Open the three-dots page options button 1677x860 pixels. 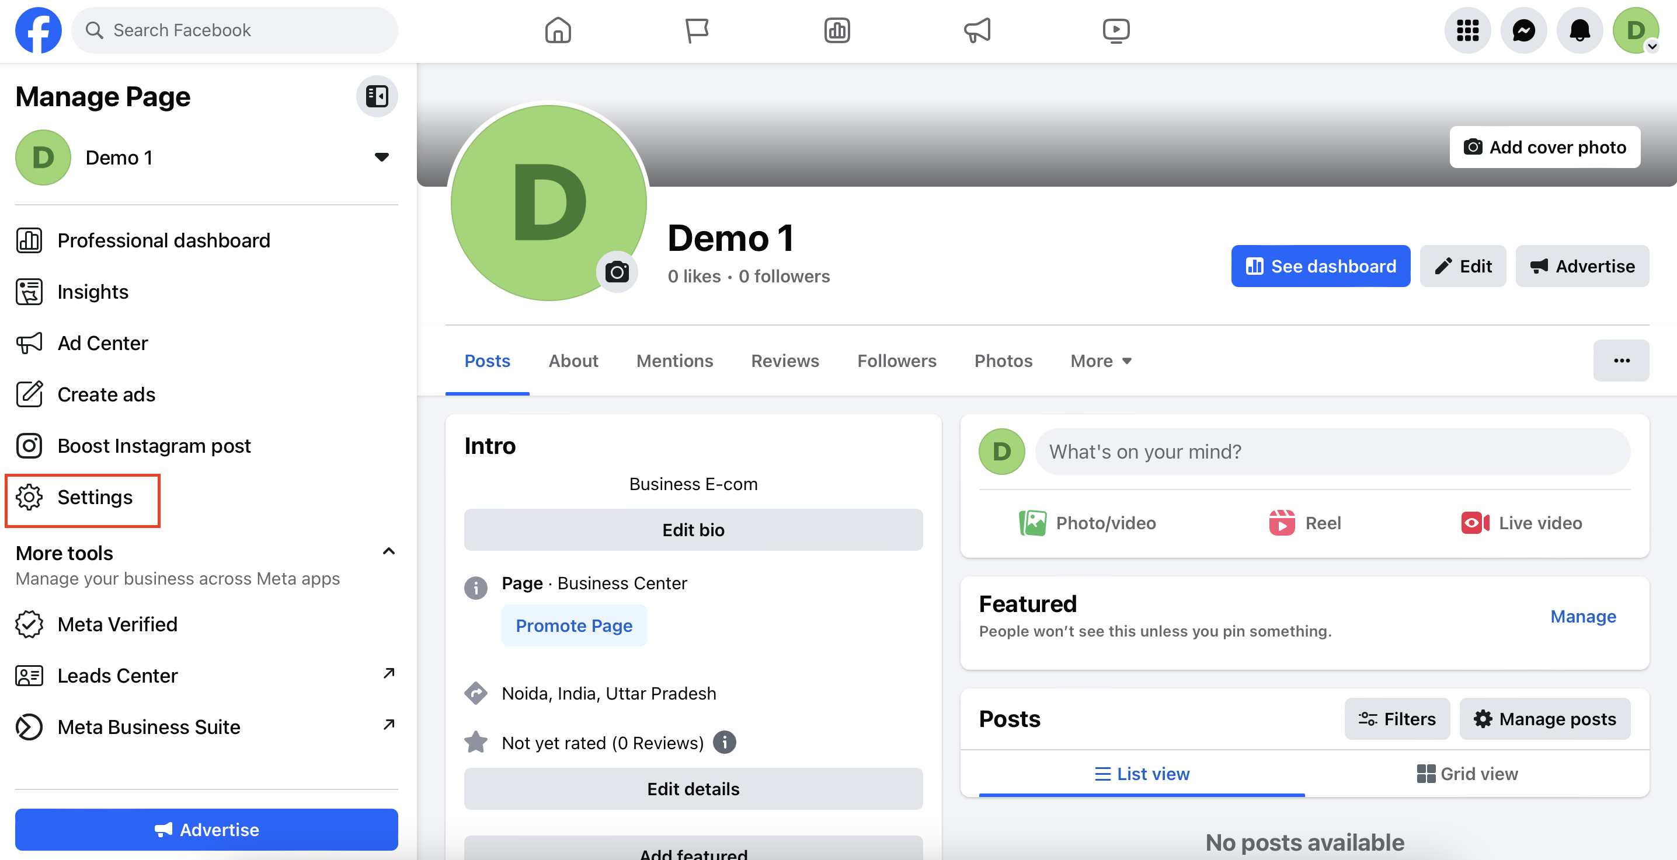click(x=1621, y=361)
